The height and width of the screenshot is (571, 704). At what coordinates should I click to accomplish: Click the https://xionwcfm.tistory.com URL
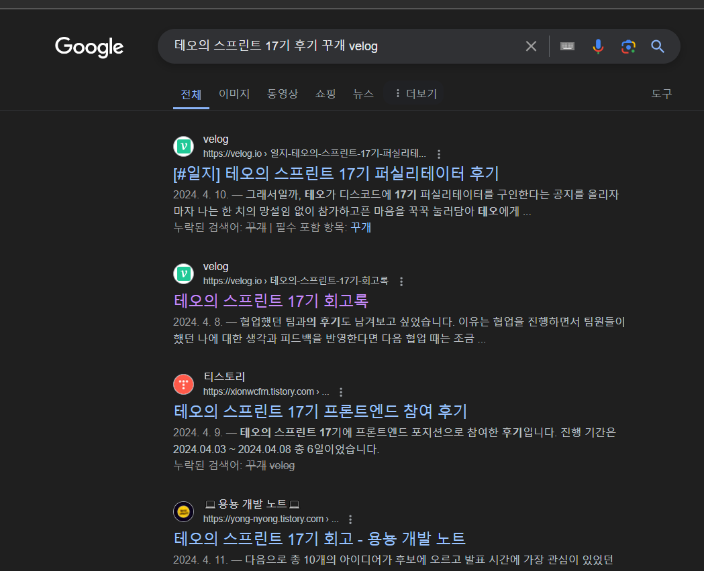pyautogui.click(x=266, y=391)
